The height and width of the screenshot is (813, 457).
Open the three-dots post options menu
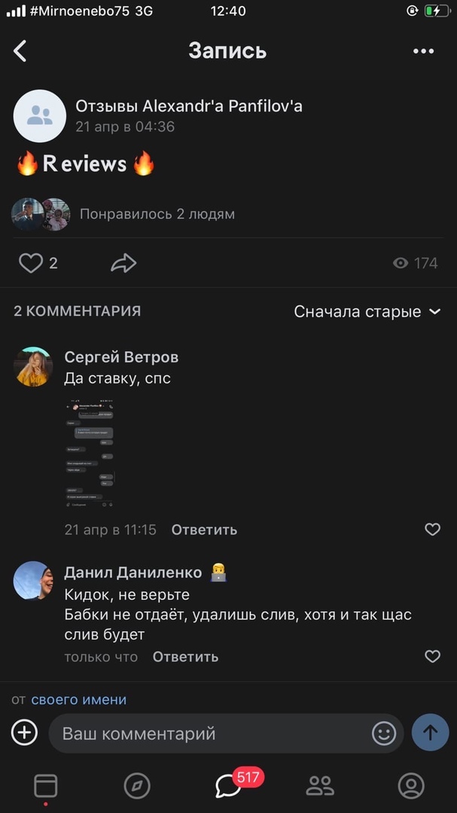[x=424, y=51]
